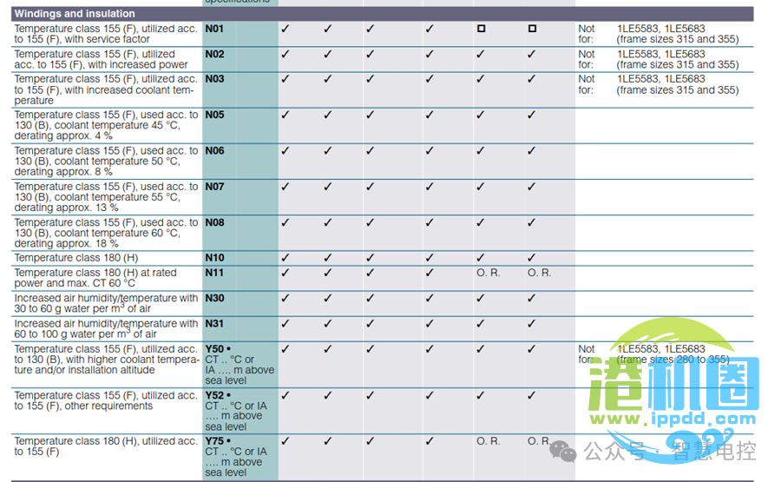Click the Y75 order code
Screen dimensions: 781x482
pos(214,441)
